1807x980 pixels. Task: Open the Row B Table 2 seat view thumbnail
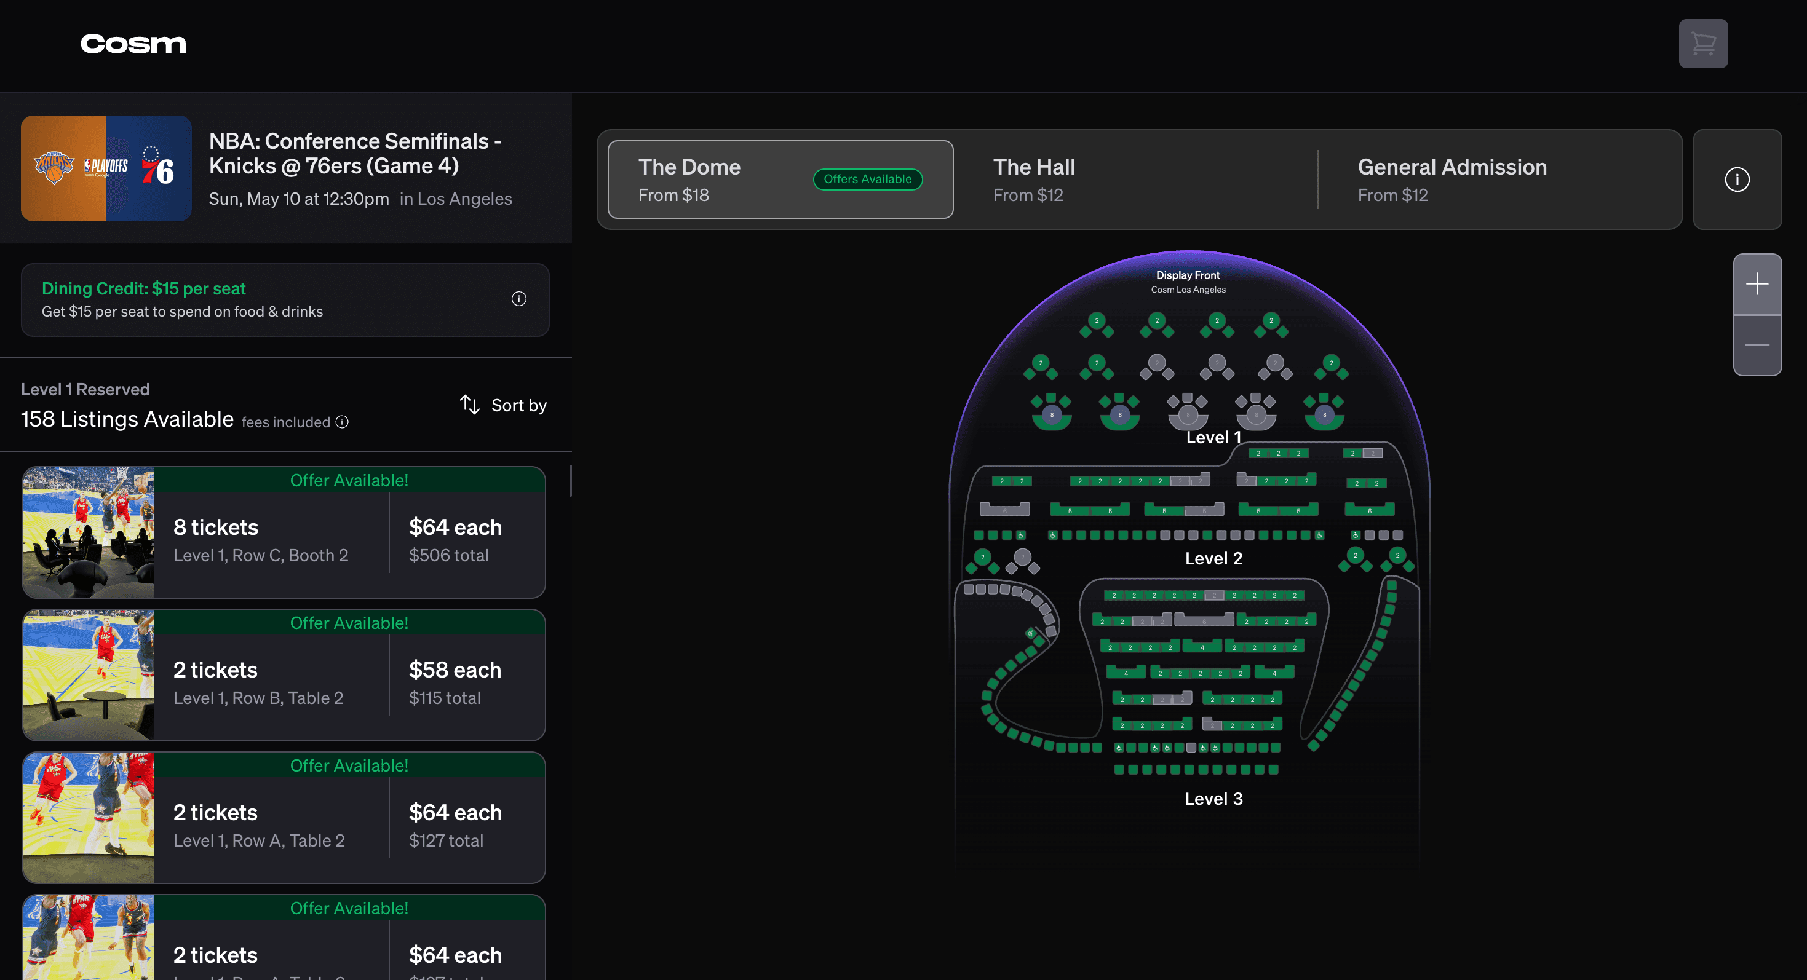coord(89,675)
